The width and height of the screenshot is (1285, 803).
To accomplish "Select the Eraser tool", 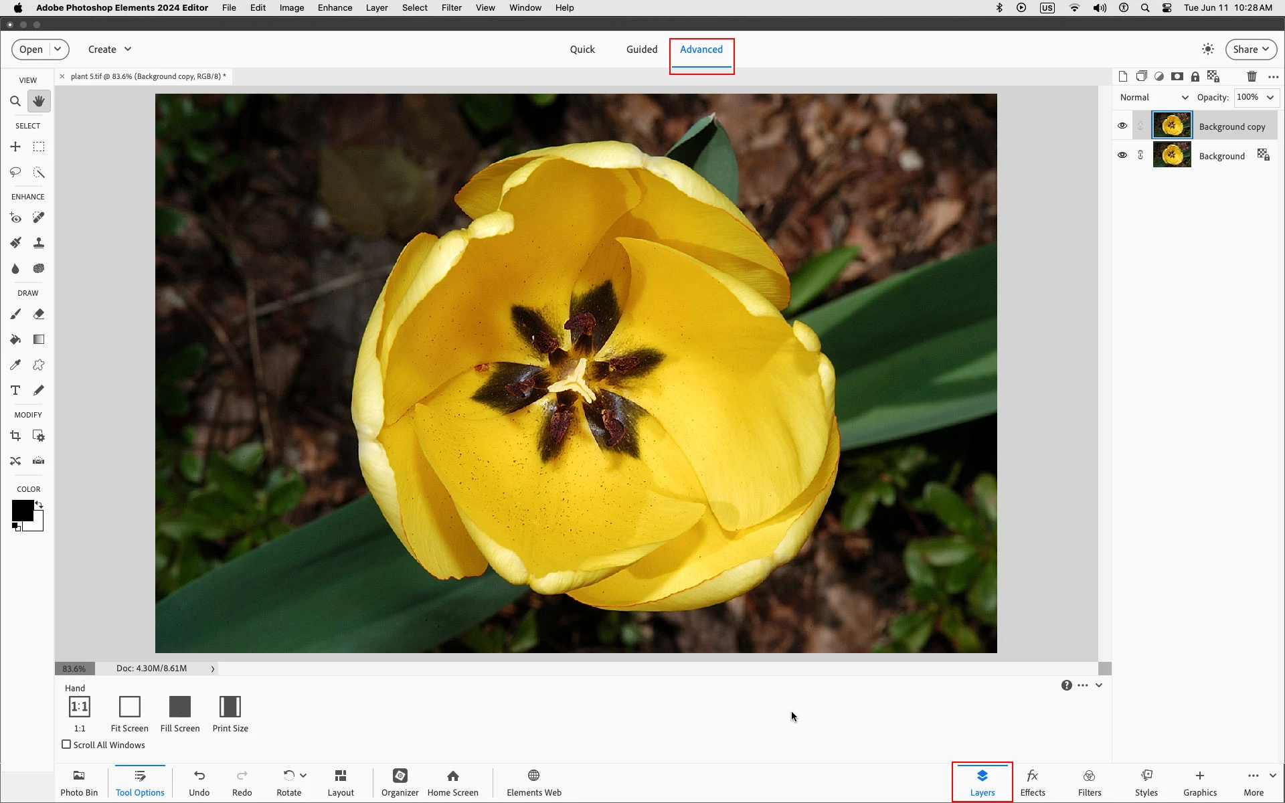I will pos(39,314).
